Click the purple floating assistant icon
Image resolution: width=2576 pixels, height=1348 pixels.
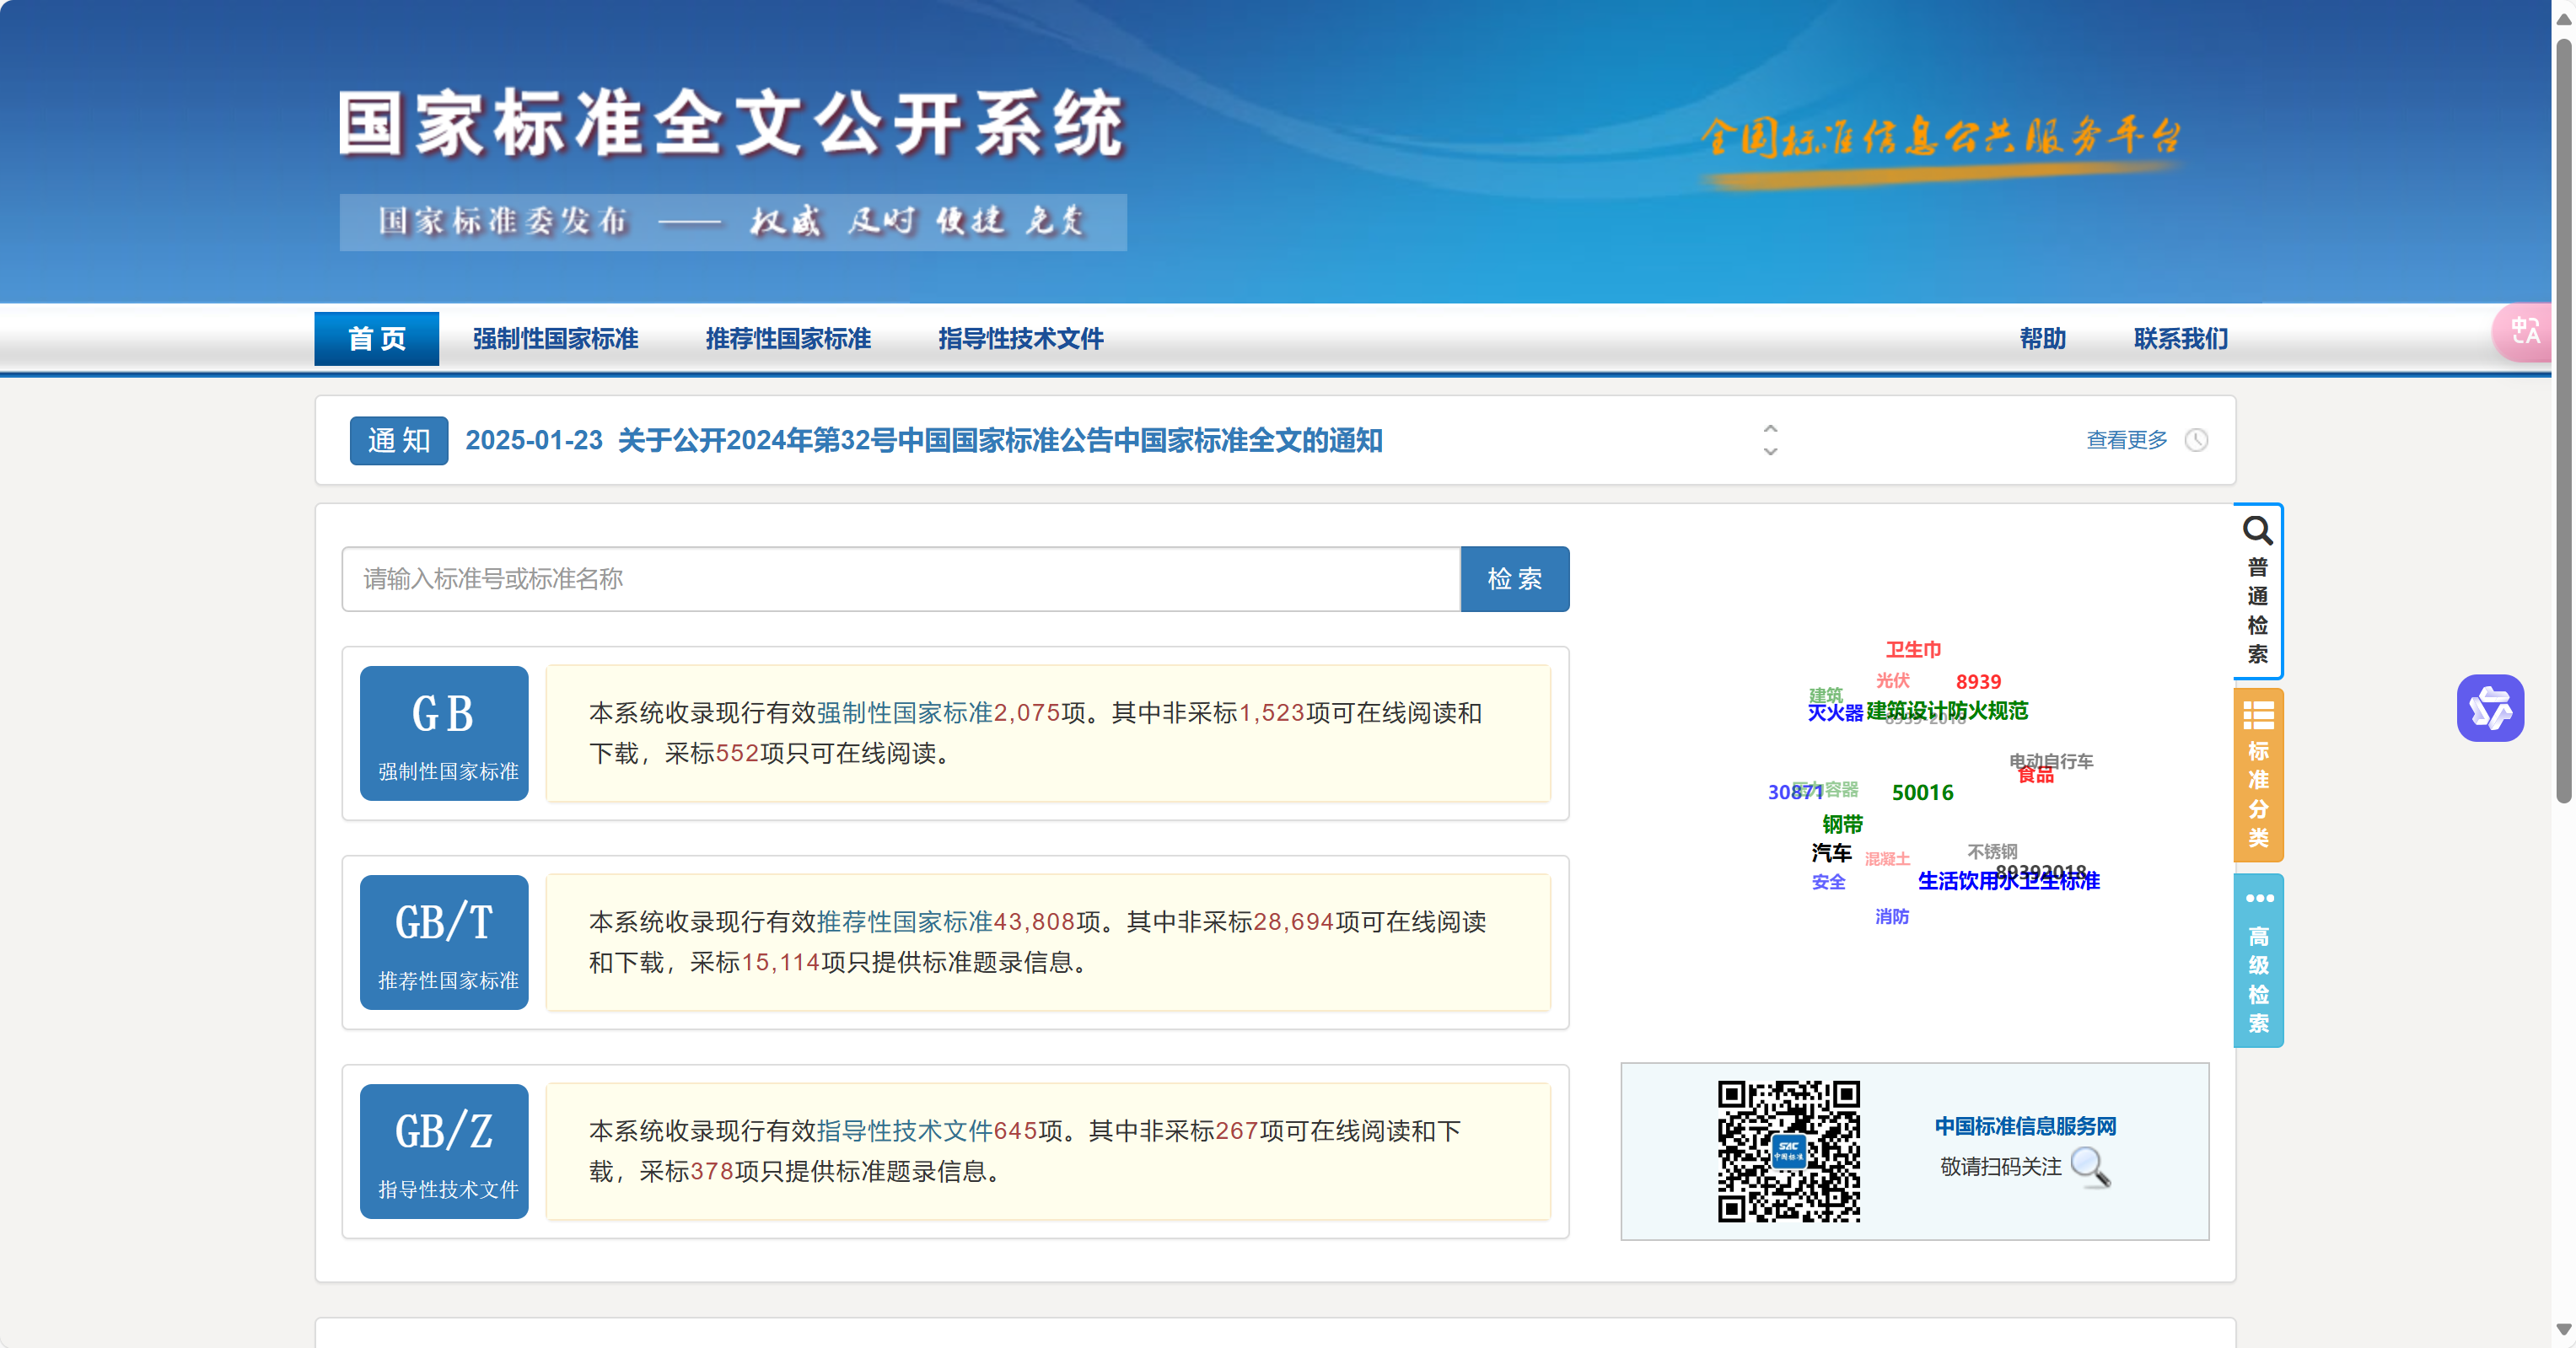tap(2489, 708)
